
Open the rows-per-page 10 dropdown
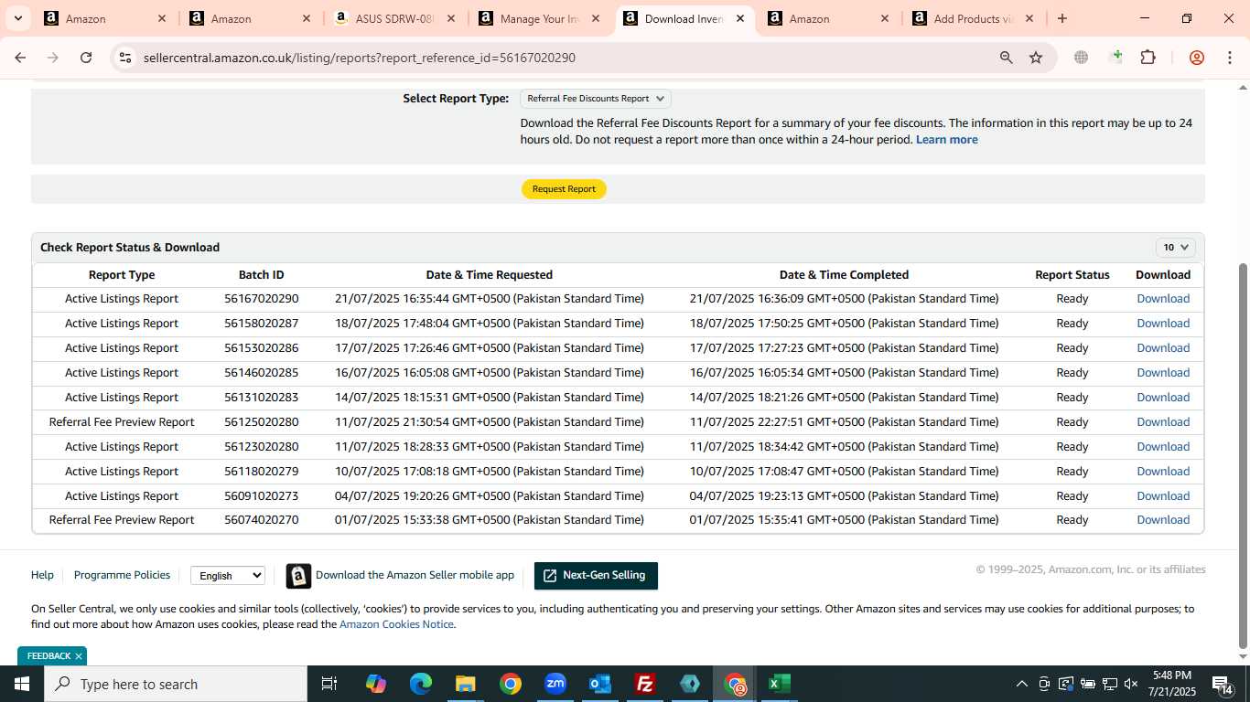coord(1175,247)
